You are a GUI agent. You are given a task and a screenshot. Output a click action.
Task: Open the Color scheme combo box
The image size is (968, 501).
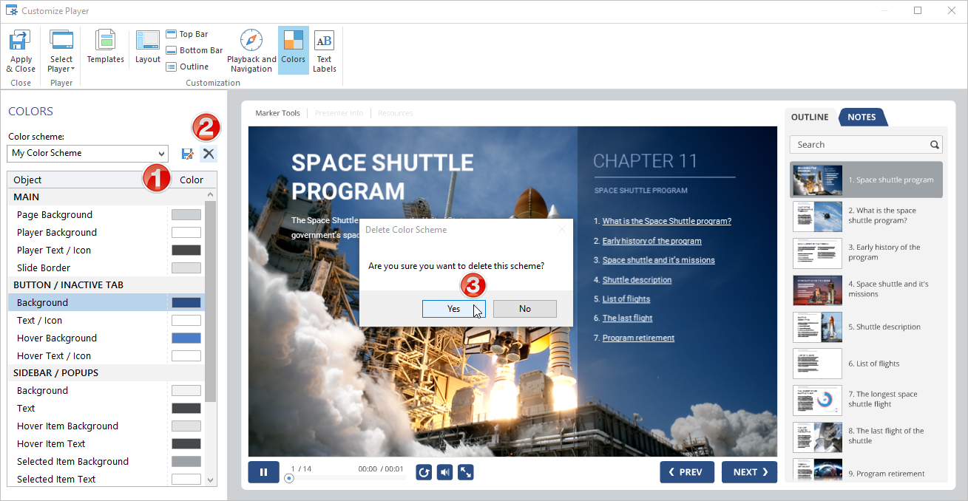coord(88,153)
